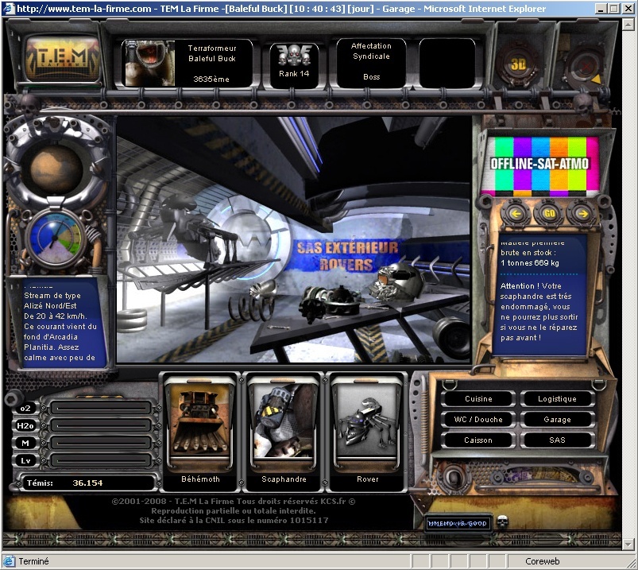
Task: Go to the Logistique room
Action: [557, 399]
